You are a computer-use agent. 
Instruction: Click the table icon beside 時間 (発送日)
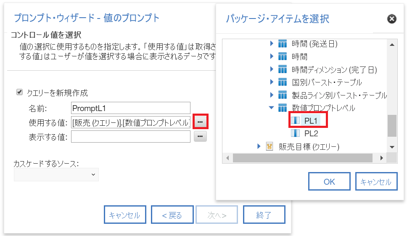pos(283,44)
